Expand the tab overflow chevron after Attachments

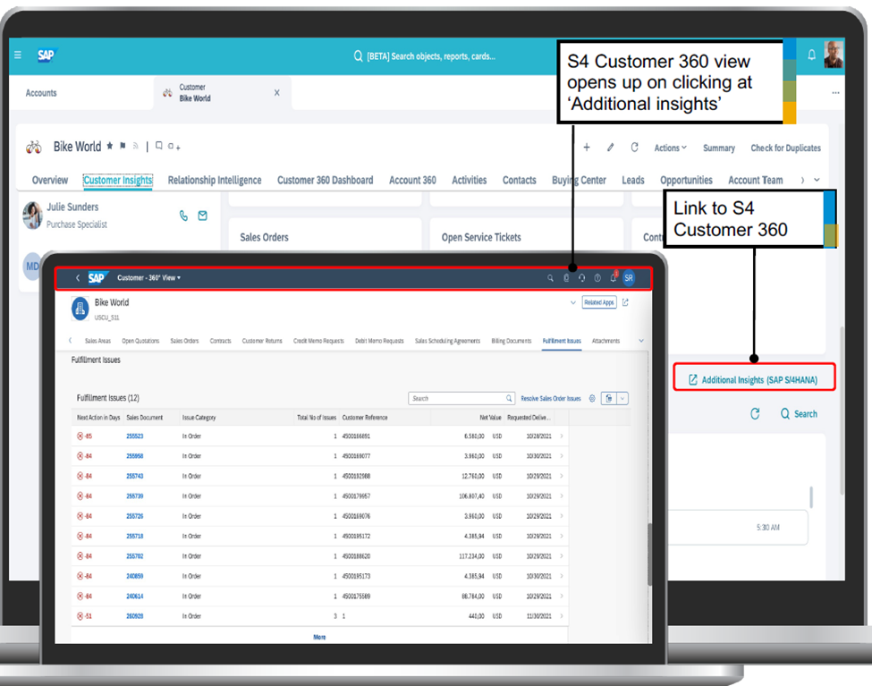(x=641, y=341)
